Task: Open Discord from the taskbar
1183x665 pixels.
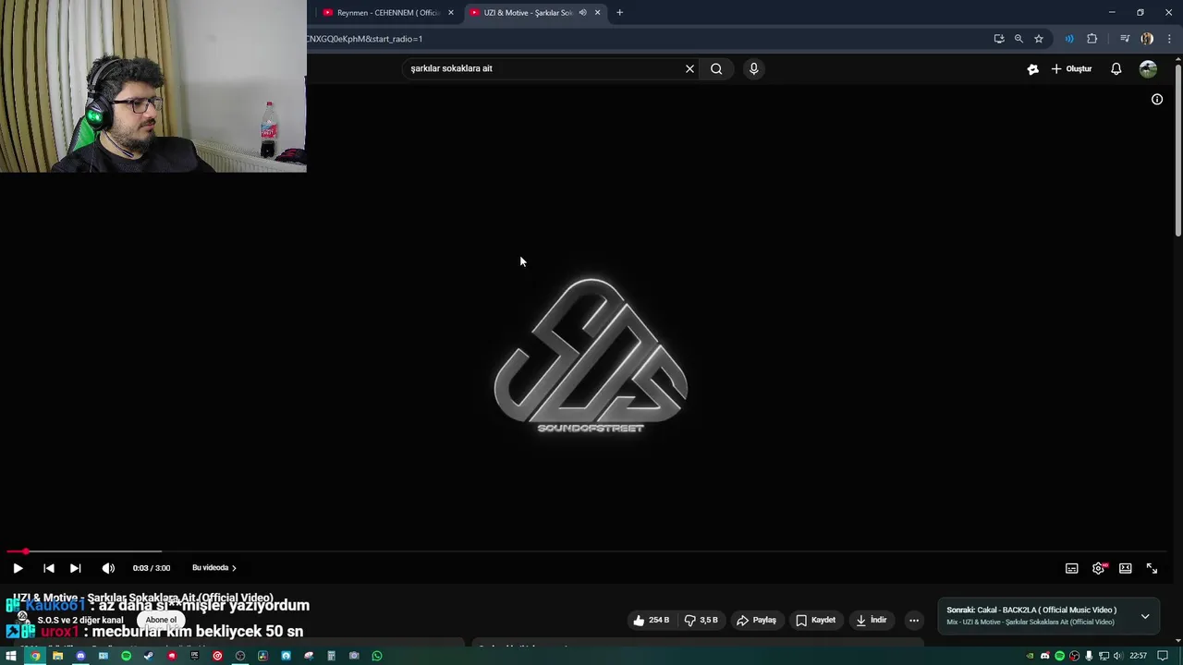Action: (x=80, y=656)
